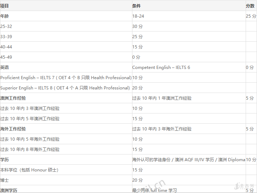
Task: Select the 学历 category heading
Action: click(x=5, y=160)
